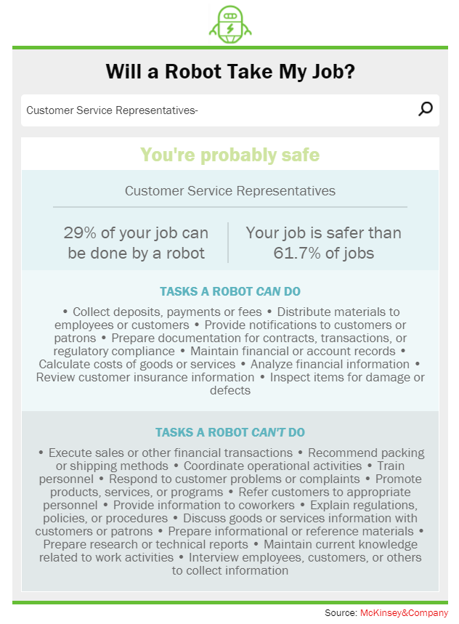
Task: Click the "Source:" label text
Action: [x=341, y=613]
